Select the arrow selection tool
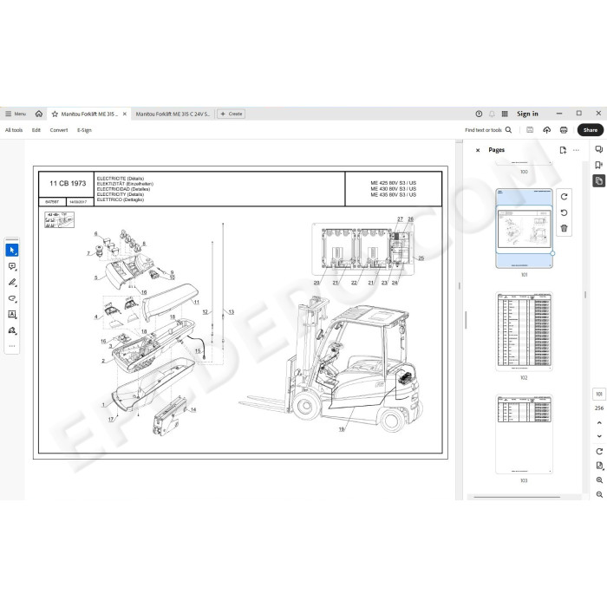This screenshot has height=607, width=607. tap(12, 250)
